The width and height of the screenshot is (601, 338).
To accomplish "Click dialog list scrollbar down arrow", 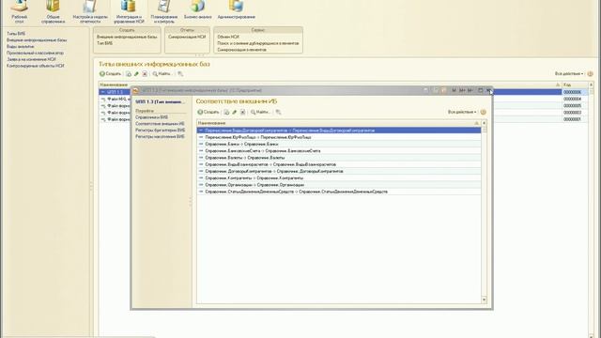I will click(x=485, y=300).
